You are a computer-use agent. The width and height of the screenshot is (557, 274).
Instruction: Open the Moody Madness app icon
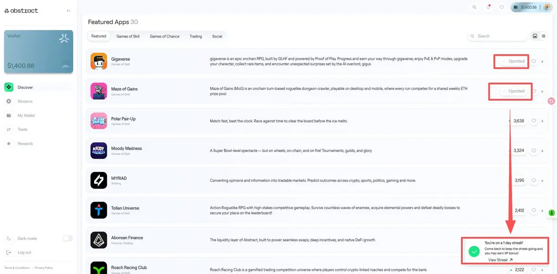(x=99, y=151)
